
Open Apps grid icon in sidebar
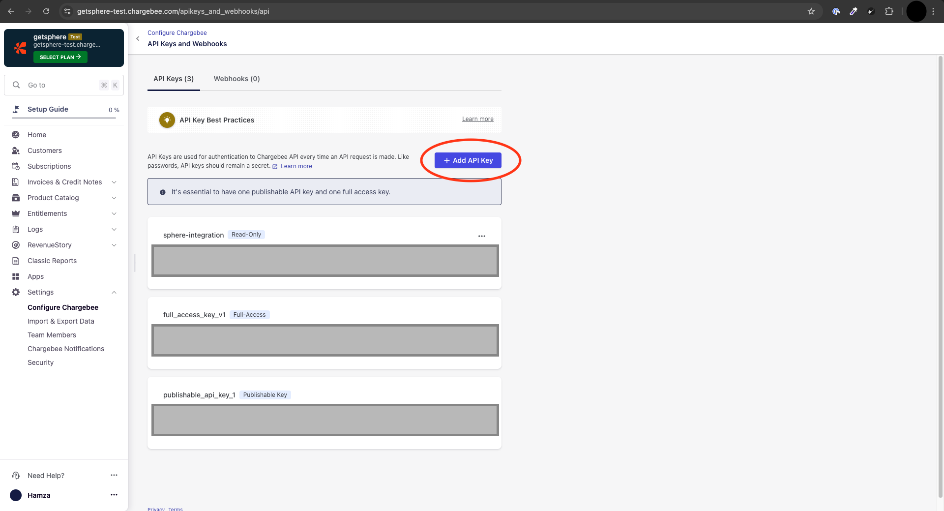[x=16, y=276]
